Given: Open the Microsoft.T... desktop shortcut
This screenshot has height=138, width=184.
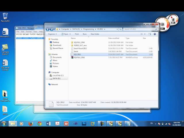Looking at the screenshot, I should pos(5,32).
